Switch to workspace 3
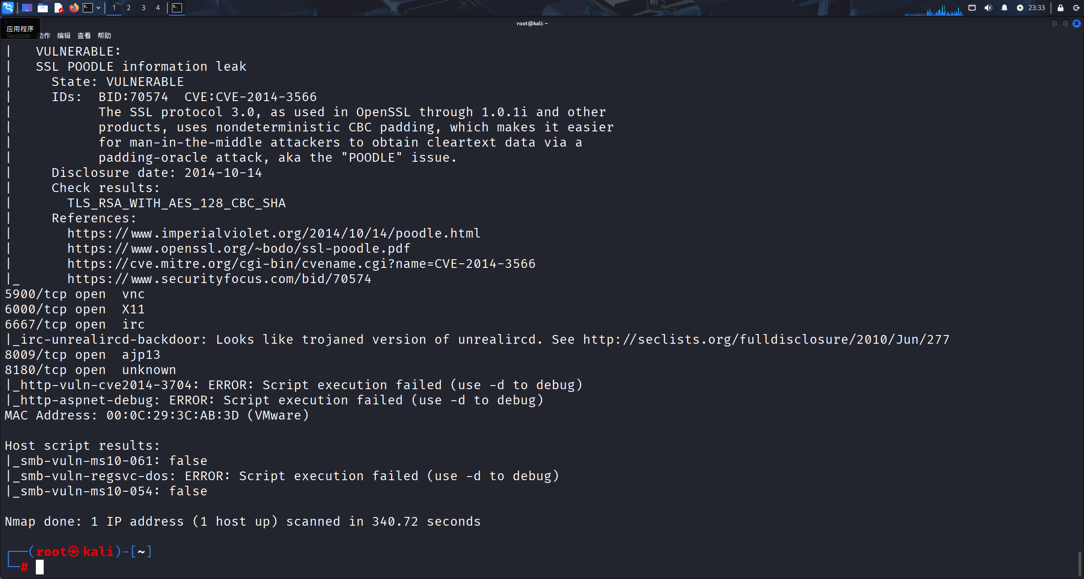The image size is (1084, 579). pos(143,7)
